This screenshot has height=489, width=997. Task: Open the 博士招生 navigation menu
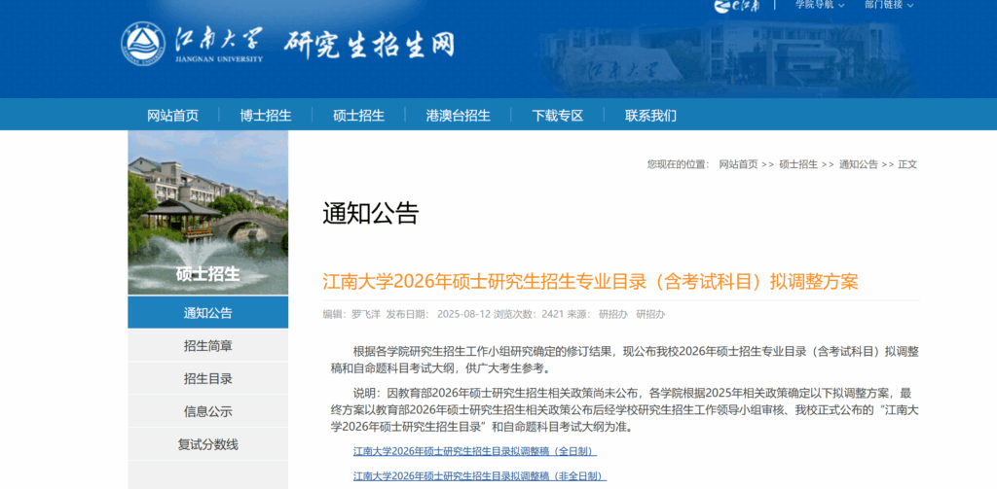click(266, 116)
